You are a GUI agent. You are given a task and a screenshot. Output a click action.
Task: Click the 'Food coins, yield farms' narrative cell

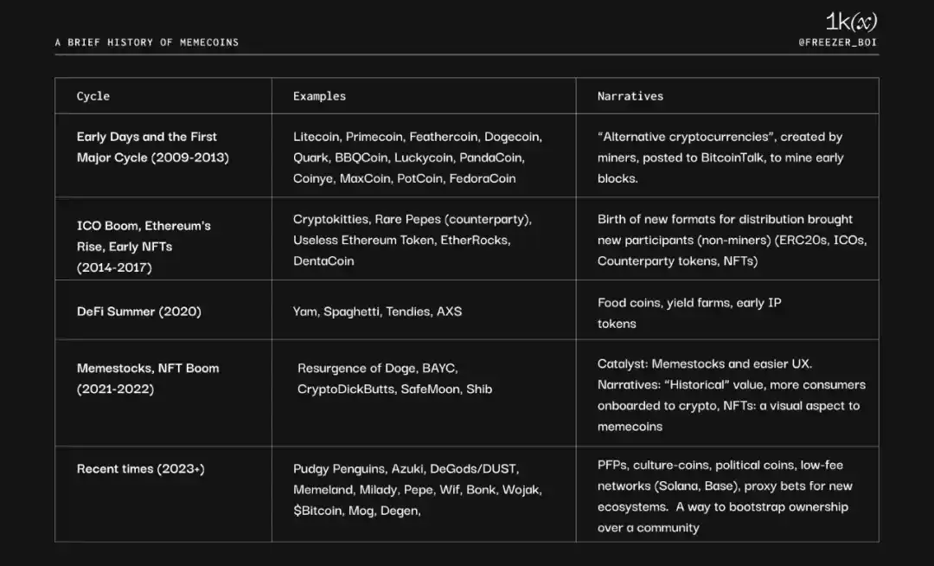point(690,312)
